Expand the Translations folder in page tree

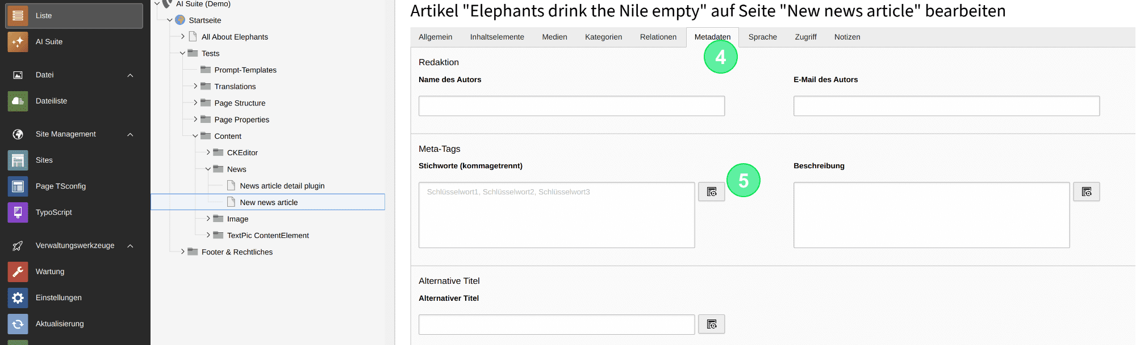click(195, 86)
